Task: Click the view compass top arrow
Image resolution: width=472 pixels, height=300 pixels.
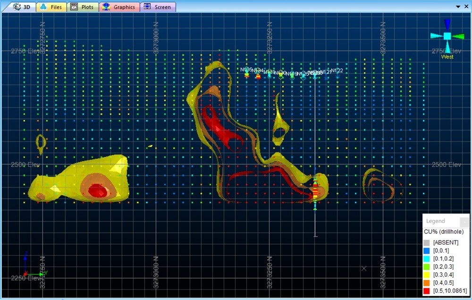Action: [x=447, y=24]
